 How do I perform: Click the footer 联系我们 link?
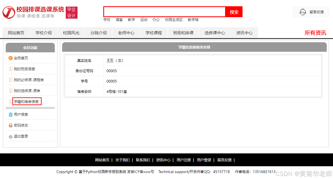[143, 160]
